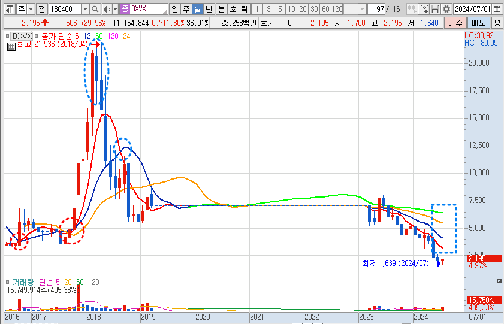This screenshot has width=504, height=324.
Task: Switch to yearly chart 년
Action: pos(209,9)
